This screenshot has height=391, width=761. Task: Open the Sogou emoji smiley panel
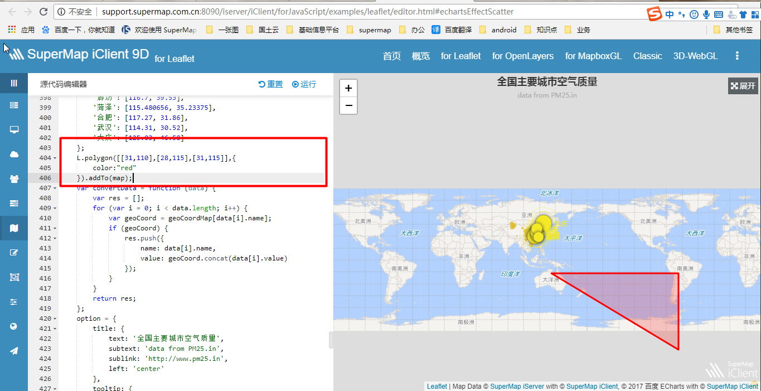click(694, 15)
